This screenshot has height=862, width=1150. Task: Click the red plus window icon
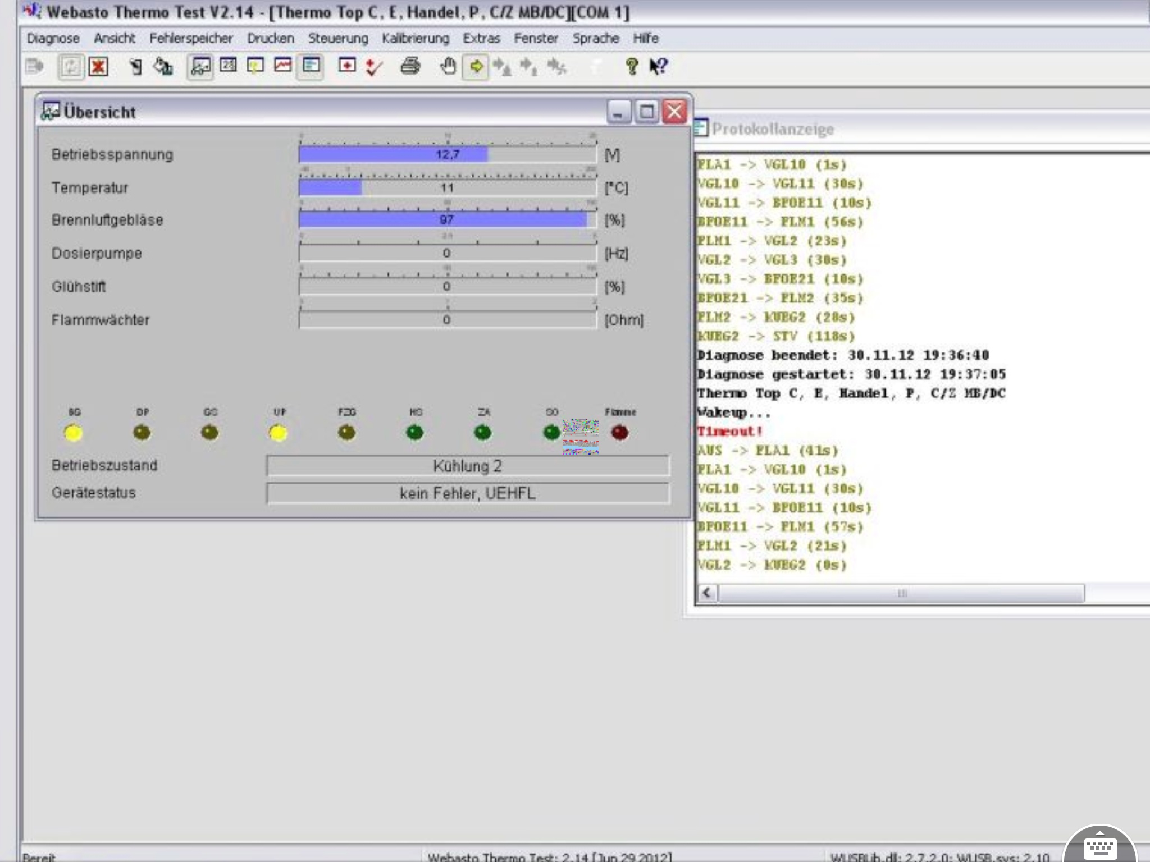[x=347, y=66]
